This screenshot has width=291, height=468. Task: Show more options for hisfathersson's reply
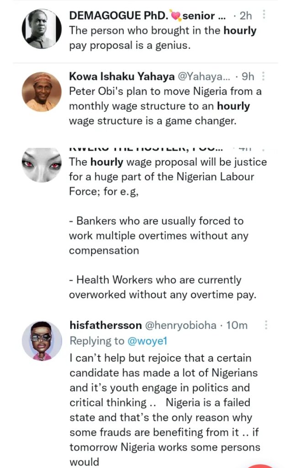(x=266, y=325)
